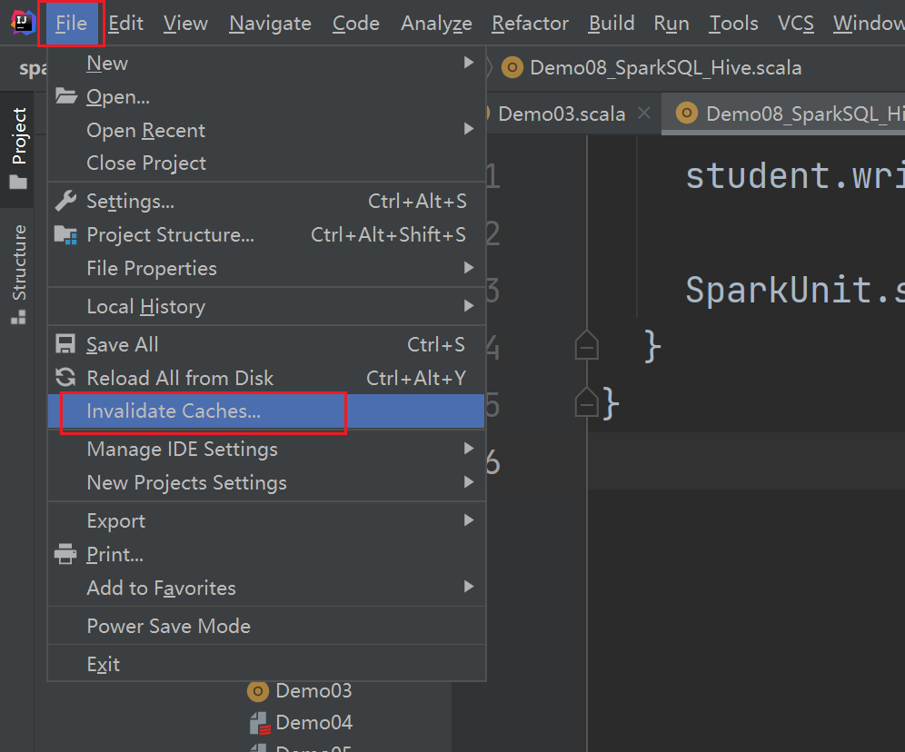The image size is (905, 752).
Task: Select Demo04 file in project tree
Action: point(313,723)
